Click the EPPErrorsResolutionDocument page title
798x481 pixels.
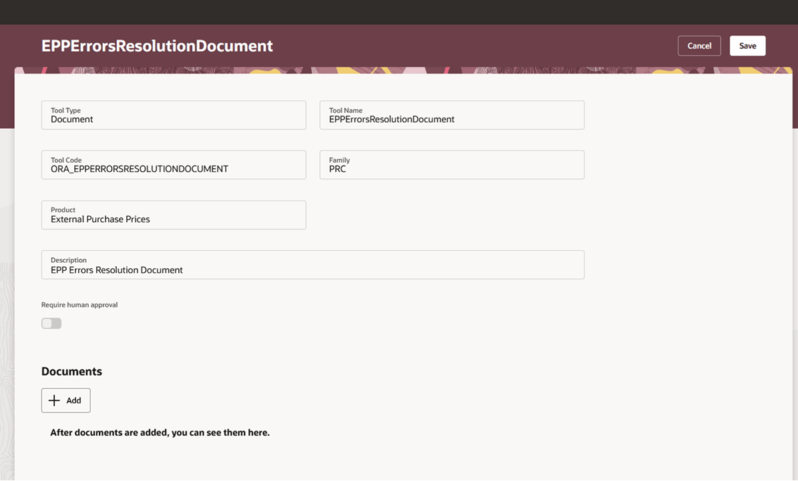pos(157,46)
